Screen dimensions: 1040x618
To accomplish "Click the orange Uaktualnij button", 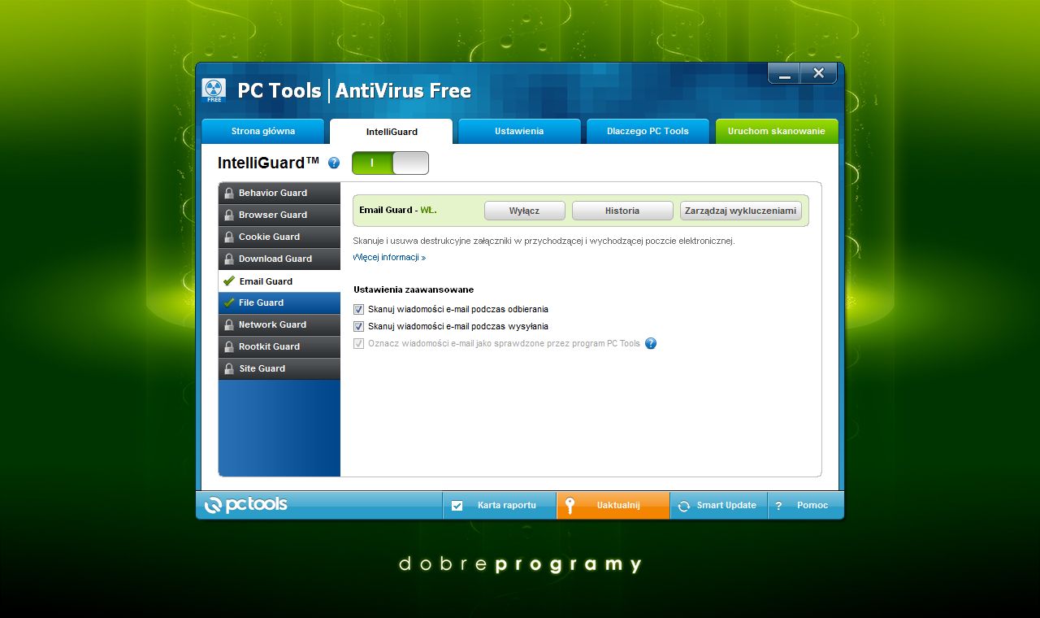I will 613,506.
